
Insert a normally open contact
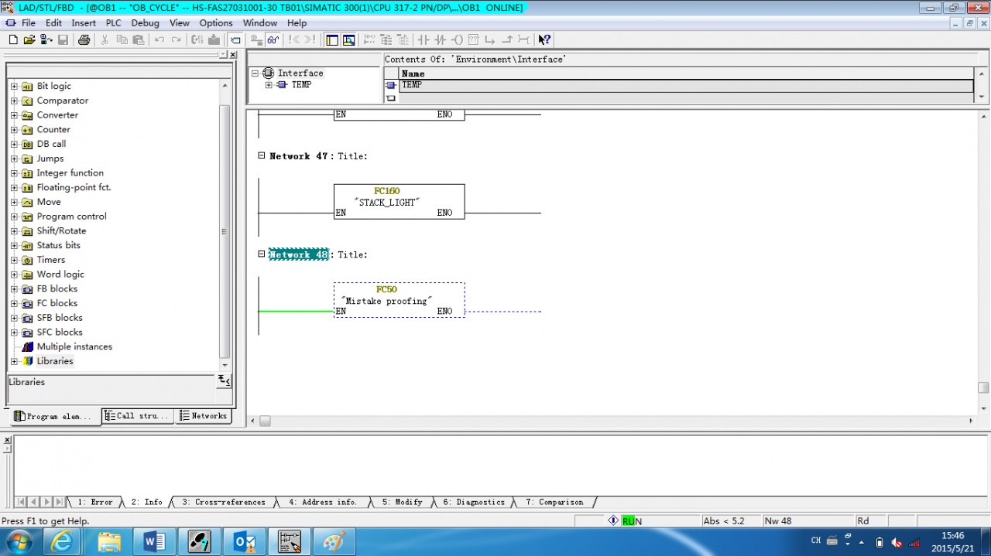[x=423, y=39]
